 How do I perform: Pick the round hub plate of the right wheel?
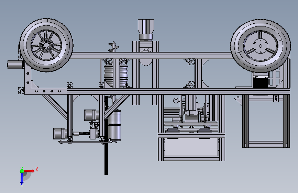(261, 46)
